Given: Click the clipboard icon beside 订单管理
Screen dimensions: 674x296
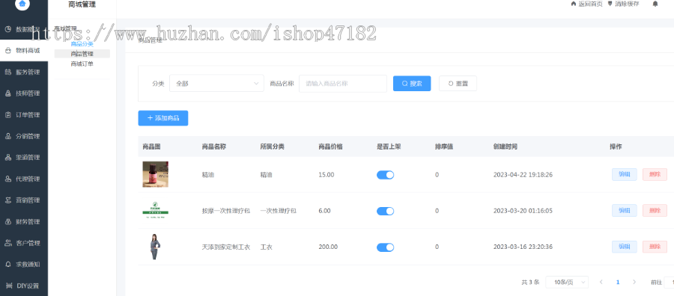Looking at the screenshot, I should (x=7, y=114).
